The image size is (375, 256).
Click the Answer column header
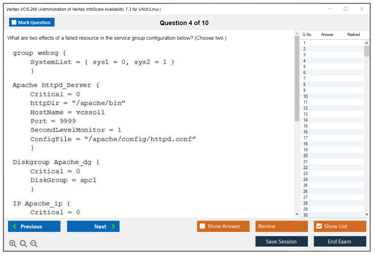pos(327,34)
